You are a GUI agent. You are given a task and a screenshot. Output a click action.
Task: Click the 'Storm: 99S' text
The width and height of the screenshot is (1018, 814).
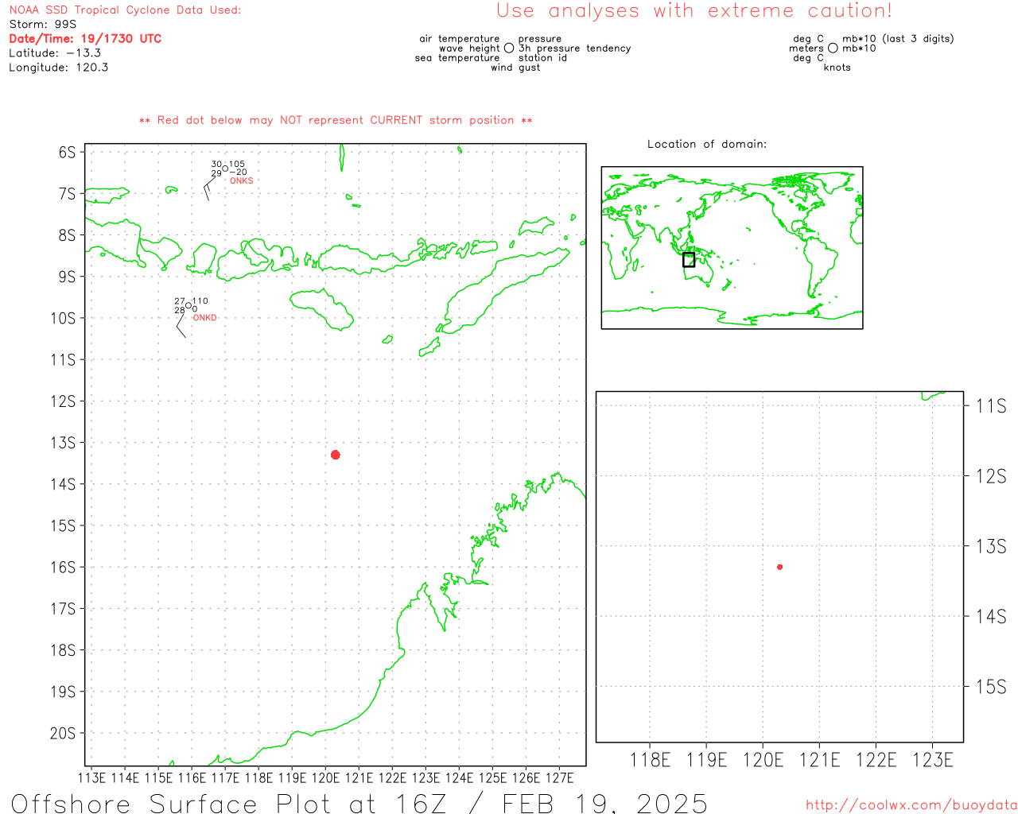[x=43, y=25]
